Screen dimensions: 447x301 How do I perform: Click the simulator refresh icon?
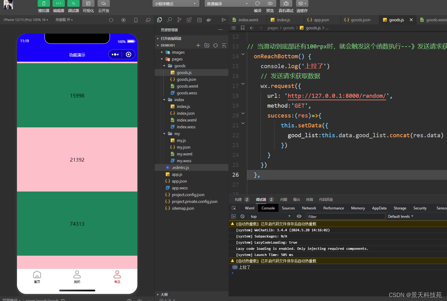coord(111,20)
